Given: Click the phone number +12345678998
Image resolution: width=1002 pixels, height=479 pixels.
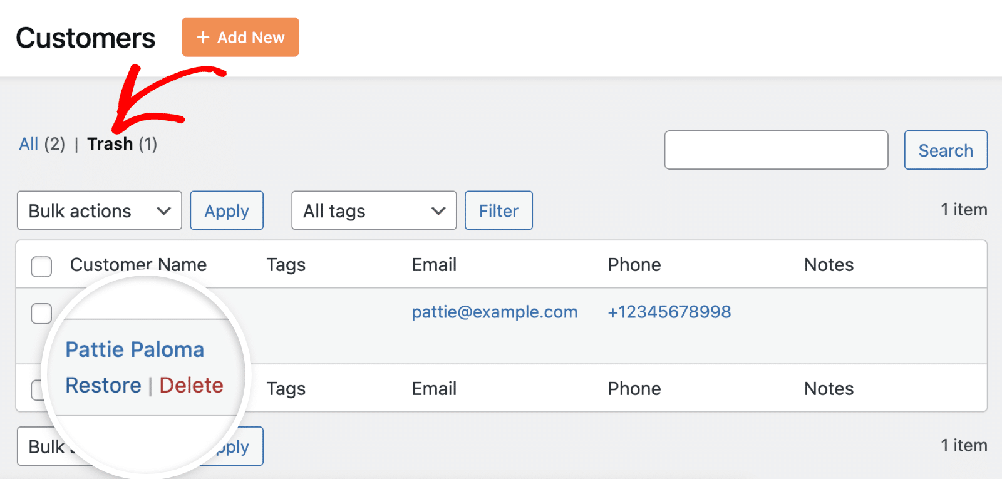Looking at the screenshot, I should pyautogui.click(x=669, y=312).
